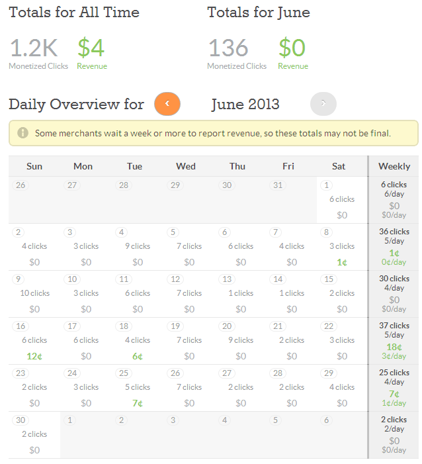This screenshot has height=464, width=422.
Task: Click the June 2013 month title
Action: coord(245,104)
